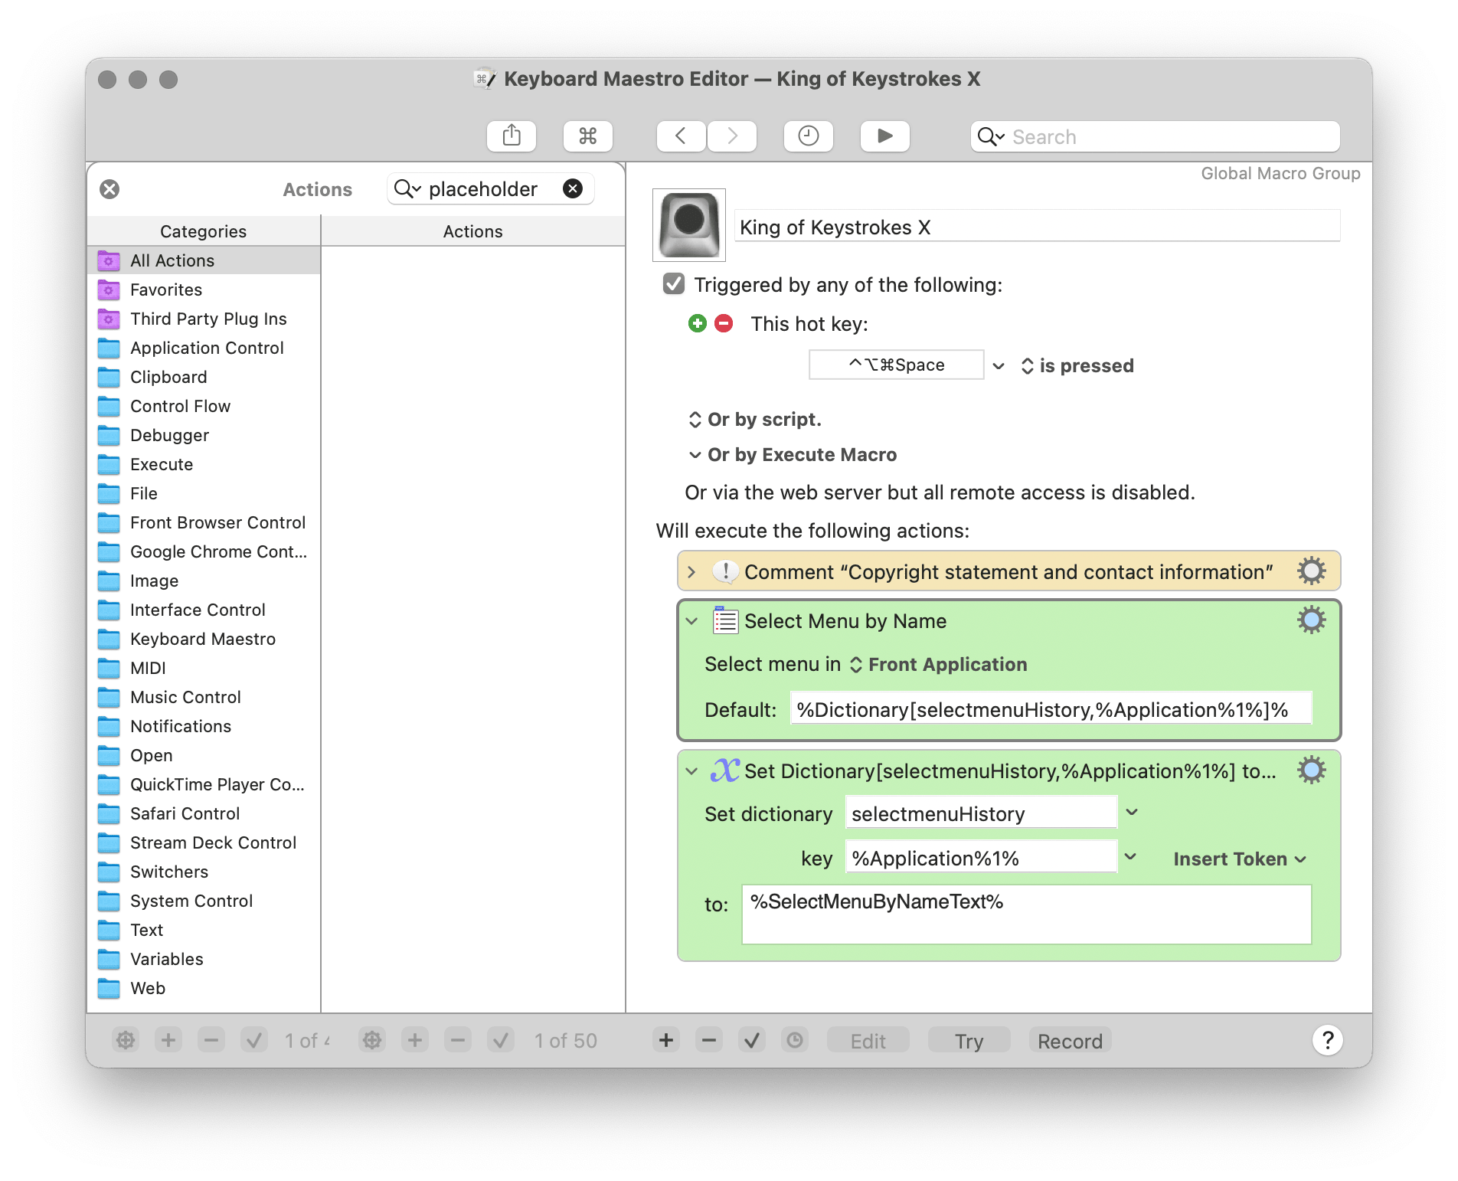The height and width of the screenshot is (1181, 1458).
Task: Open the selectmenuHistory dictionary dropdown
Action: pyautogui.click(x=1132, y=812)
